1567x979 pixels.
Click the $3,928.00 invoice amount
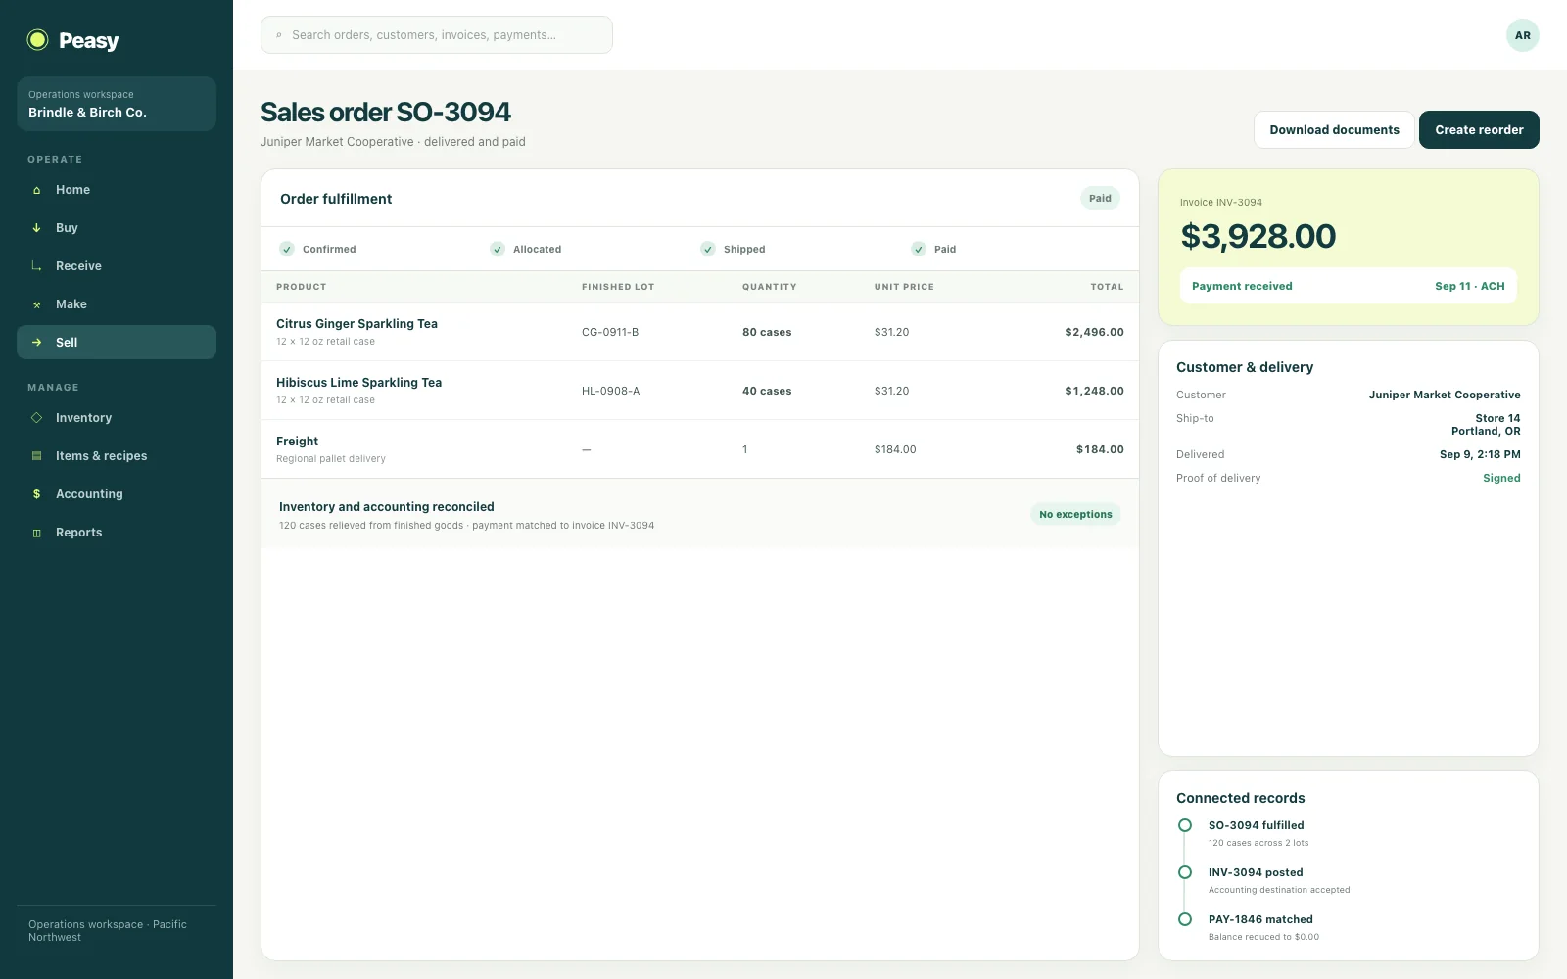(1258, 236)
